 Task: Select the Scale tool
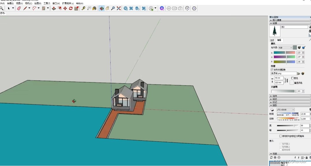coord(76,8)
